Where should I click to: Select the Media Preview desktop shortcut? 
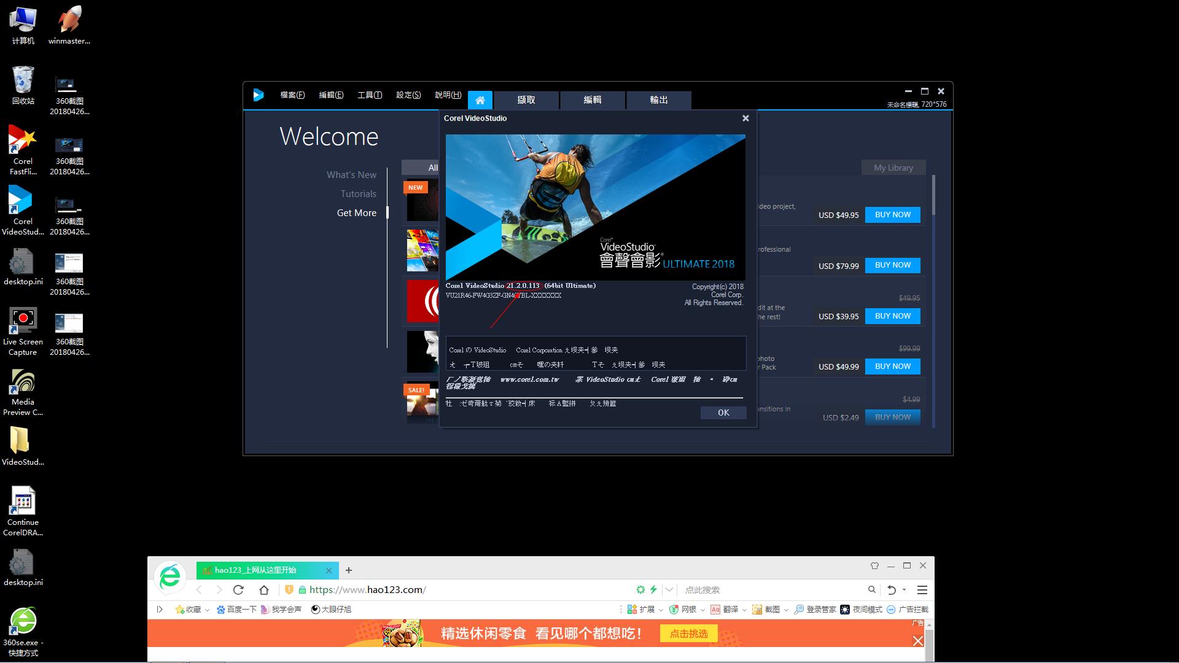click(x=23, y=392)
